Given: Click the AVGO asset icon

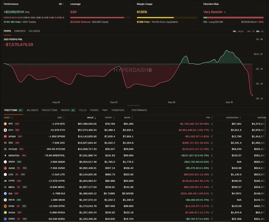Looking at the screenshot, I should click(5, 168).
